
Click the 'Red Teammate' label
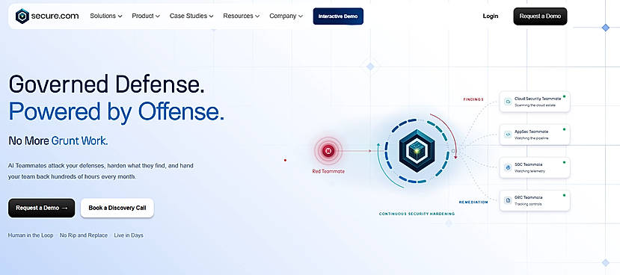click(x=328, y=171)
